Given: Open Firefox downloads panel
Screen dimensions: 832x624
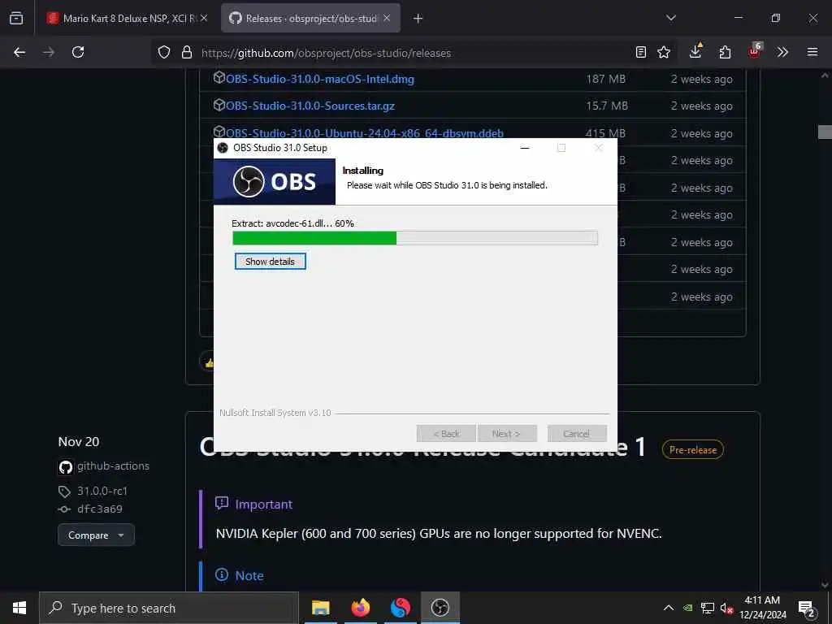Looking at the screenshot, I should 695,51.
